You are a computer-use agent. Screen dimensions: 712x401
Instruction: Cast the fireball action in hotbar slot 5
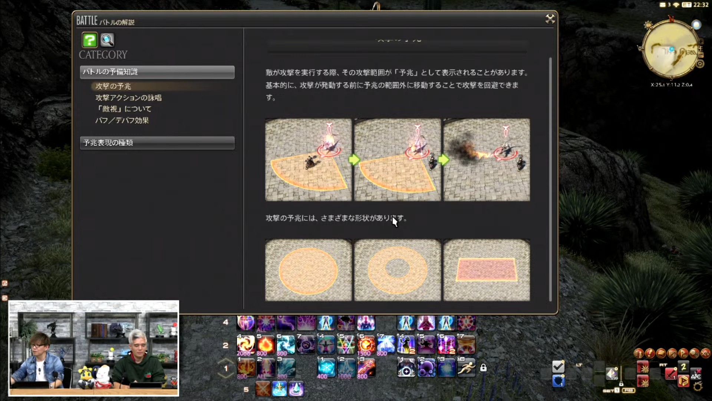pos(266,345)
